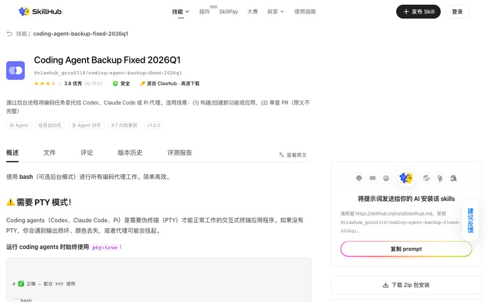Select the colored SkillHub agent icon in install card

[406, 178]
